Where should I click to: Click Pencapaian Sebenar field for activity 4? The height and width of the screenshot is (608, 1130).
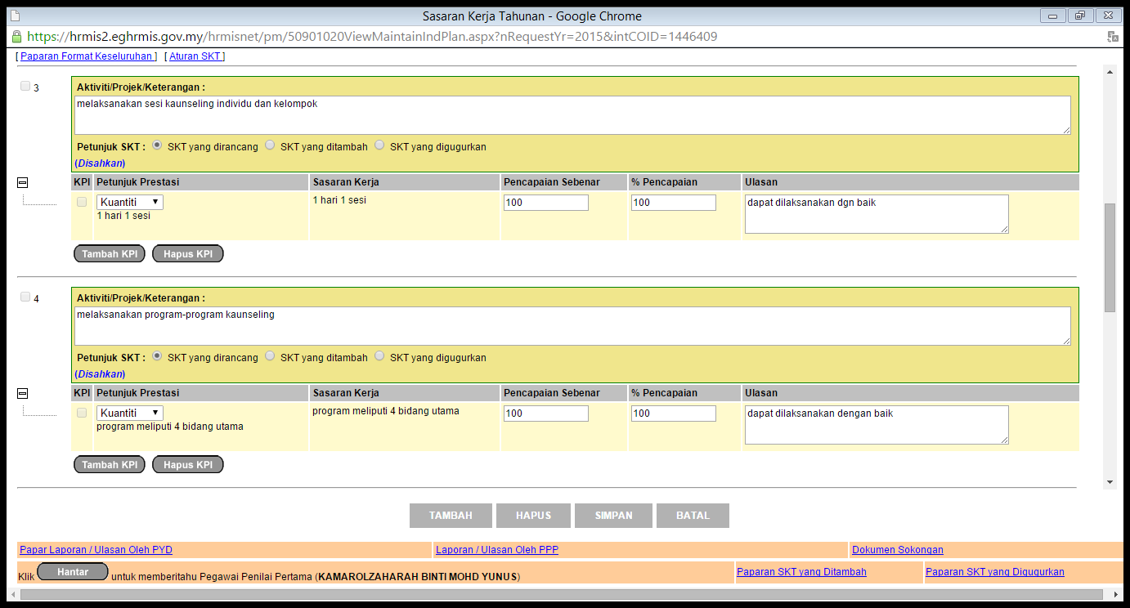pyautogui.click(x=546, y=414)
